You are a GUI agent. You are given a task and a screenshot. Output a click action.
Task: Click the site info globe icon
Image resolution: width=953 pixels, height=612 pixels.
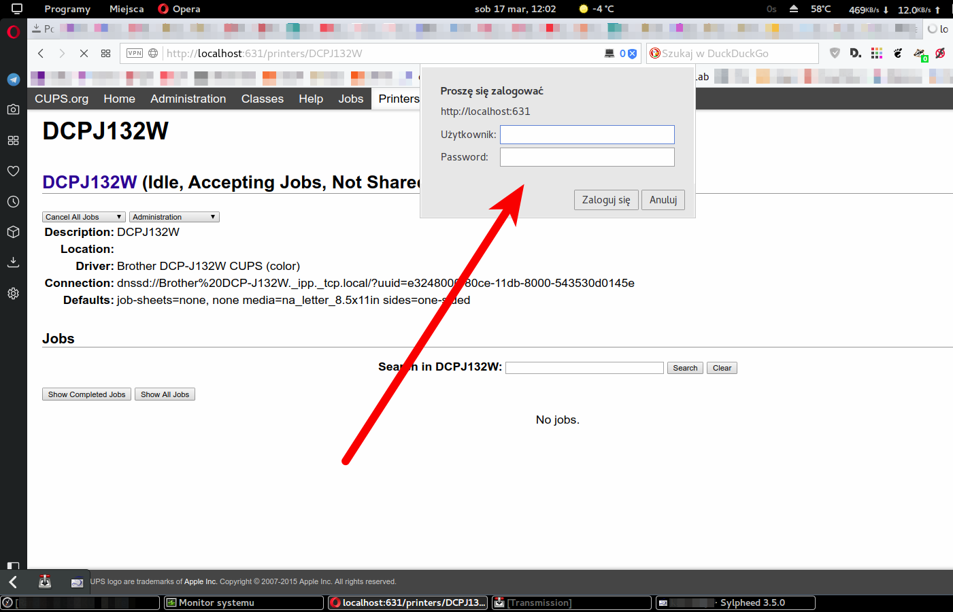pyautogui.click(x=153, y=53)
